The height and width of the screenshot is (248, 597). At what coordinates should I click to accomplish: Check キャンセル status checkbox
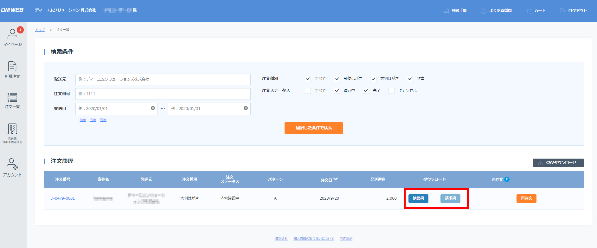tap(391, 91)
